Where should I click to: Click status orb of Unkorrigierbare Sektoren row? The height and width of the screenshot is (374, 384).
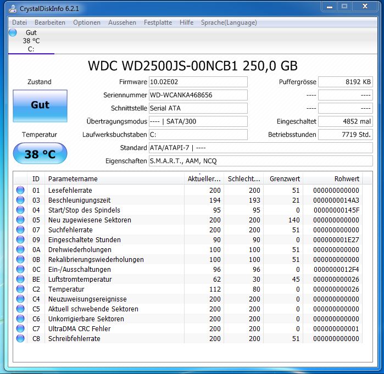pos(20,319)
